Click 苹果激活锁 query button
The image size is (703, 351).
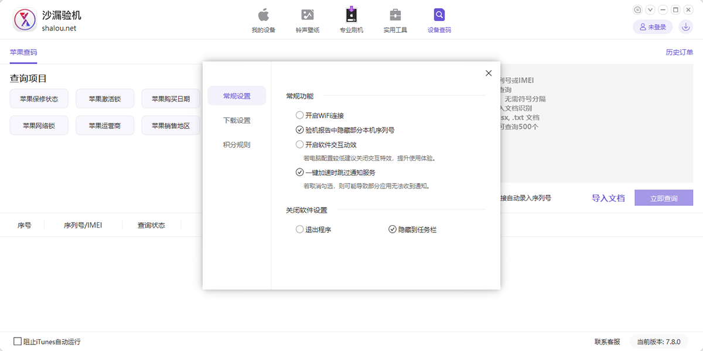click(x=105, y=99)
